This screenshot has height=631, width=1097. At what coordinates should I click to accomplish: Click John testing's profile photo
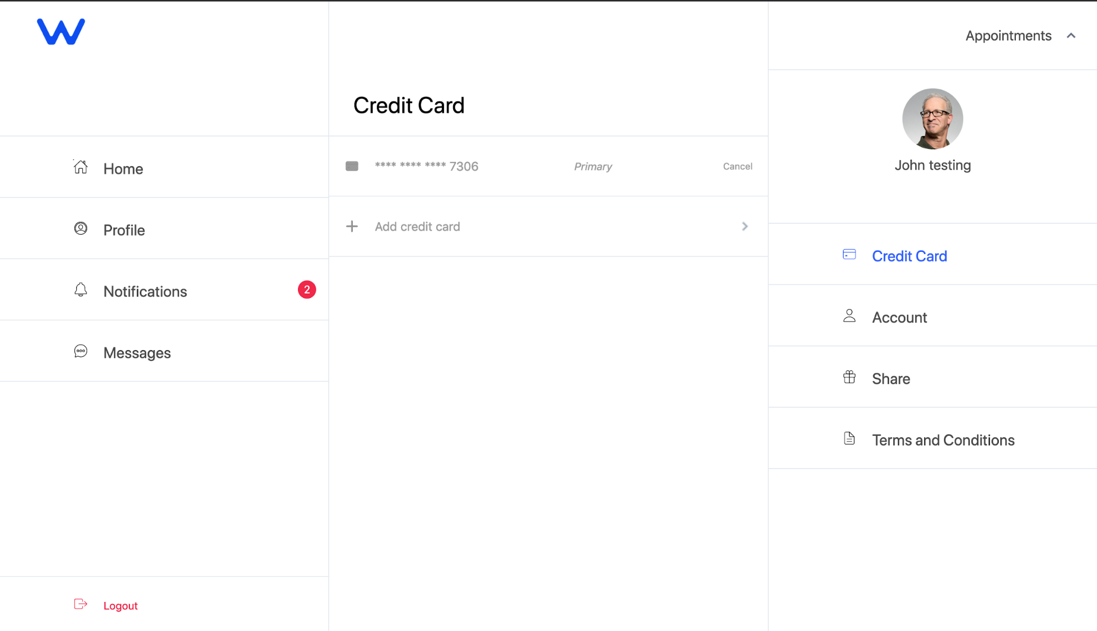[x=932, y=119]
